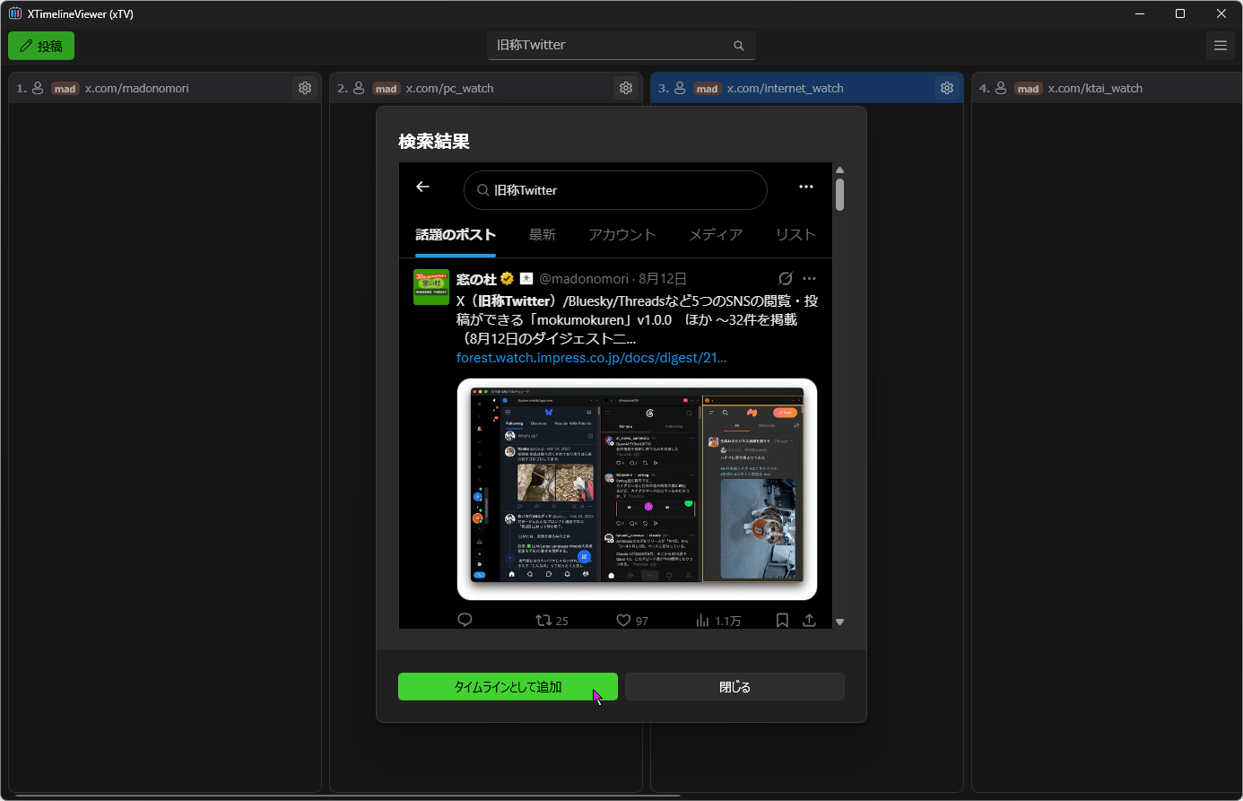Open the more menu on the 窓の杜 post
The image size is (1243, 801).
pos(810,278)
